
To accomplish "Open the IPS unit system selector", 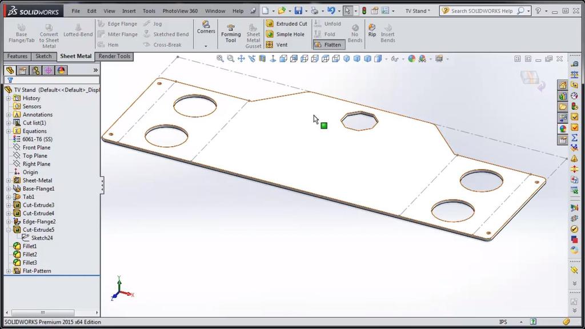I will [503, 322].
